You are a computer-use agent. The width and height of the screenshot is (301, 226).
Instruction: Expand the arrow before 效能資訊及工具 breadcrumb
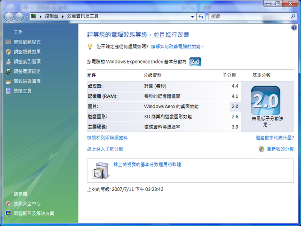click(x=63, y=16)
